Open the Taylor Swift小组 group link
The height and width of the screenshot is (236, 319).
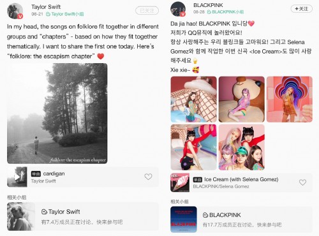[x=65, y=14]
